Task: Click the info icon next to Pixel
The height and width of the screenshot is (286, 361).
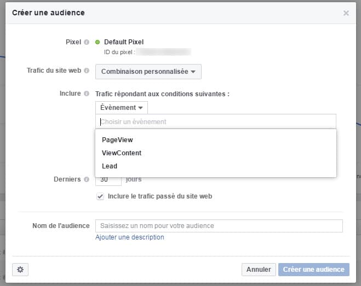Action: (87, 42)
